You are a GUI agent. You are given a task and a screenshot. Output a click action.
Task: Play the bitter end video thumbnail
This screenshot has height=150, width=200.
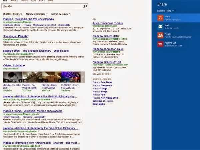(x=13, y=77)
